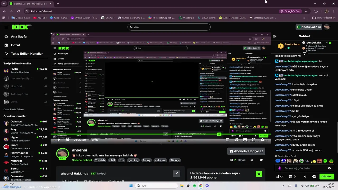Open TolunayOren followed channel
The height and width of the screenshot is (190, 338).
point(25,94)
